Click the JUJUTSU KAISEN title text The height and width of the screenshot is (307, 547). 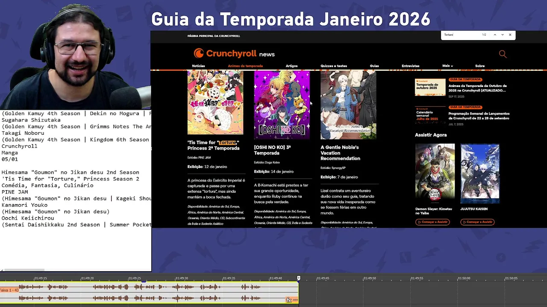474,209
